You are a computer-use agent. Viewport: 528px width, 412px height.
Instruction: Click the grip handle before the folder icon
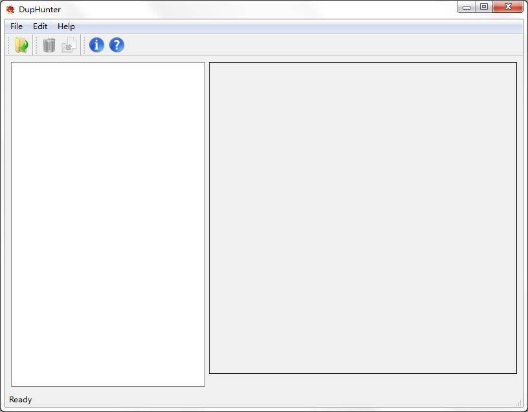[x=9, y=45]
